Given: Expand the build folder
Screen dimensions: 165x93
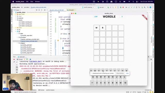Looking at the screenshot, I should 15,28.
